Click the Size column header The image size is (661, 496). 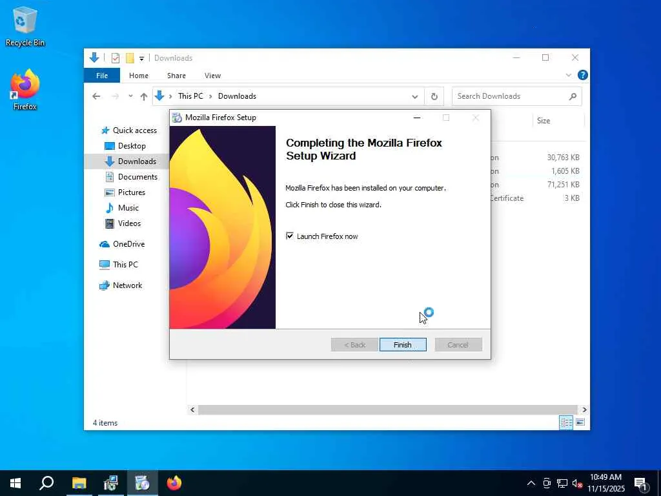click(x=558, y=121)
